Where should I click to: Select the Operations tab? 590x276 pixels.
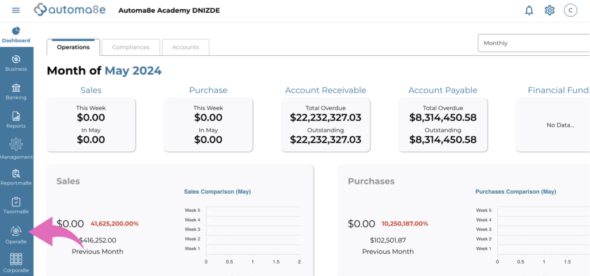click(x=73, y=47)
